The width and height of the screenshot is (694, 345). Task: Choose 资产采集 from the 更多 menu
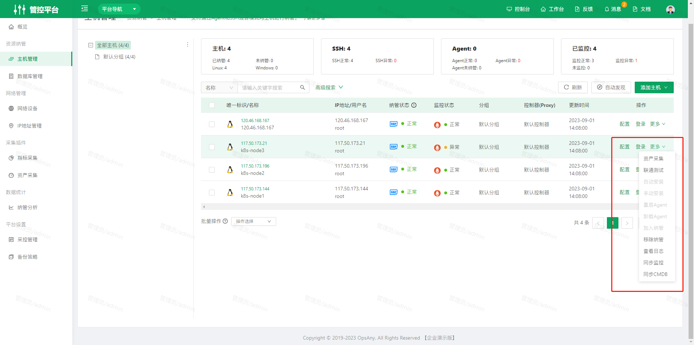pyautogui.click(x=657, y=159)
